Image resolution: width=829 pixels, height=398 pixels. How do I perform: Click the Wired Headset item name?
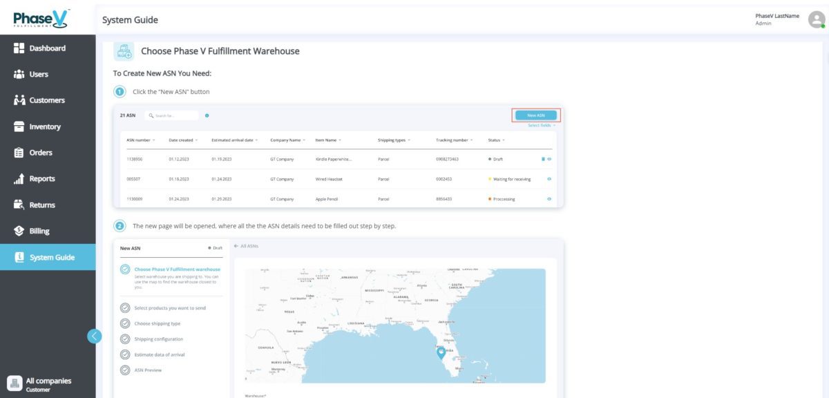point(329,179)
